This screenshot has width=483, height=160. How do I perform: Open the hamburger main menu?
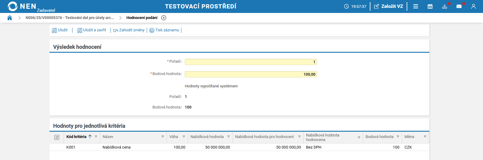tap(416, 6)
